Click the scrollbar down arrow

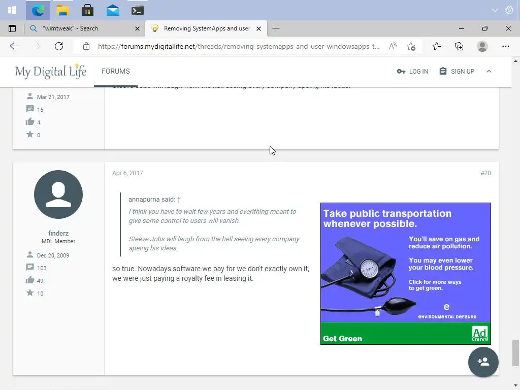point(515,386)
